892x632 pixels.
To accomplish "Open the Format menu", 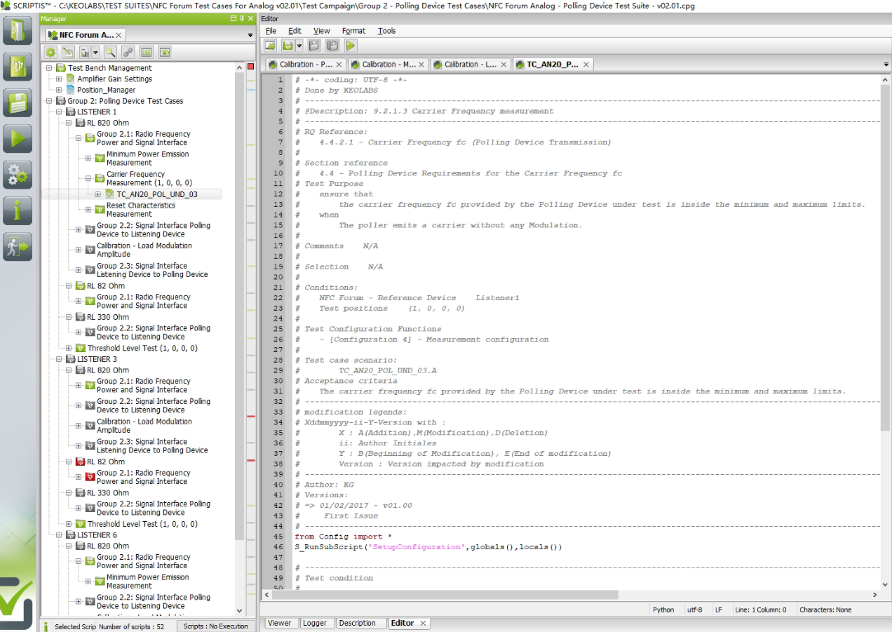I will [353, 31].
